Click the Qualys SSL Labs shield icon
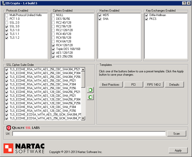Image resolution: width=192 pixels, height=157 pixels. coord(9,128)
